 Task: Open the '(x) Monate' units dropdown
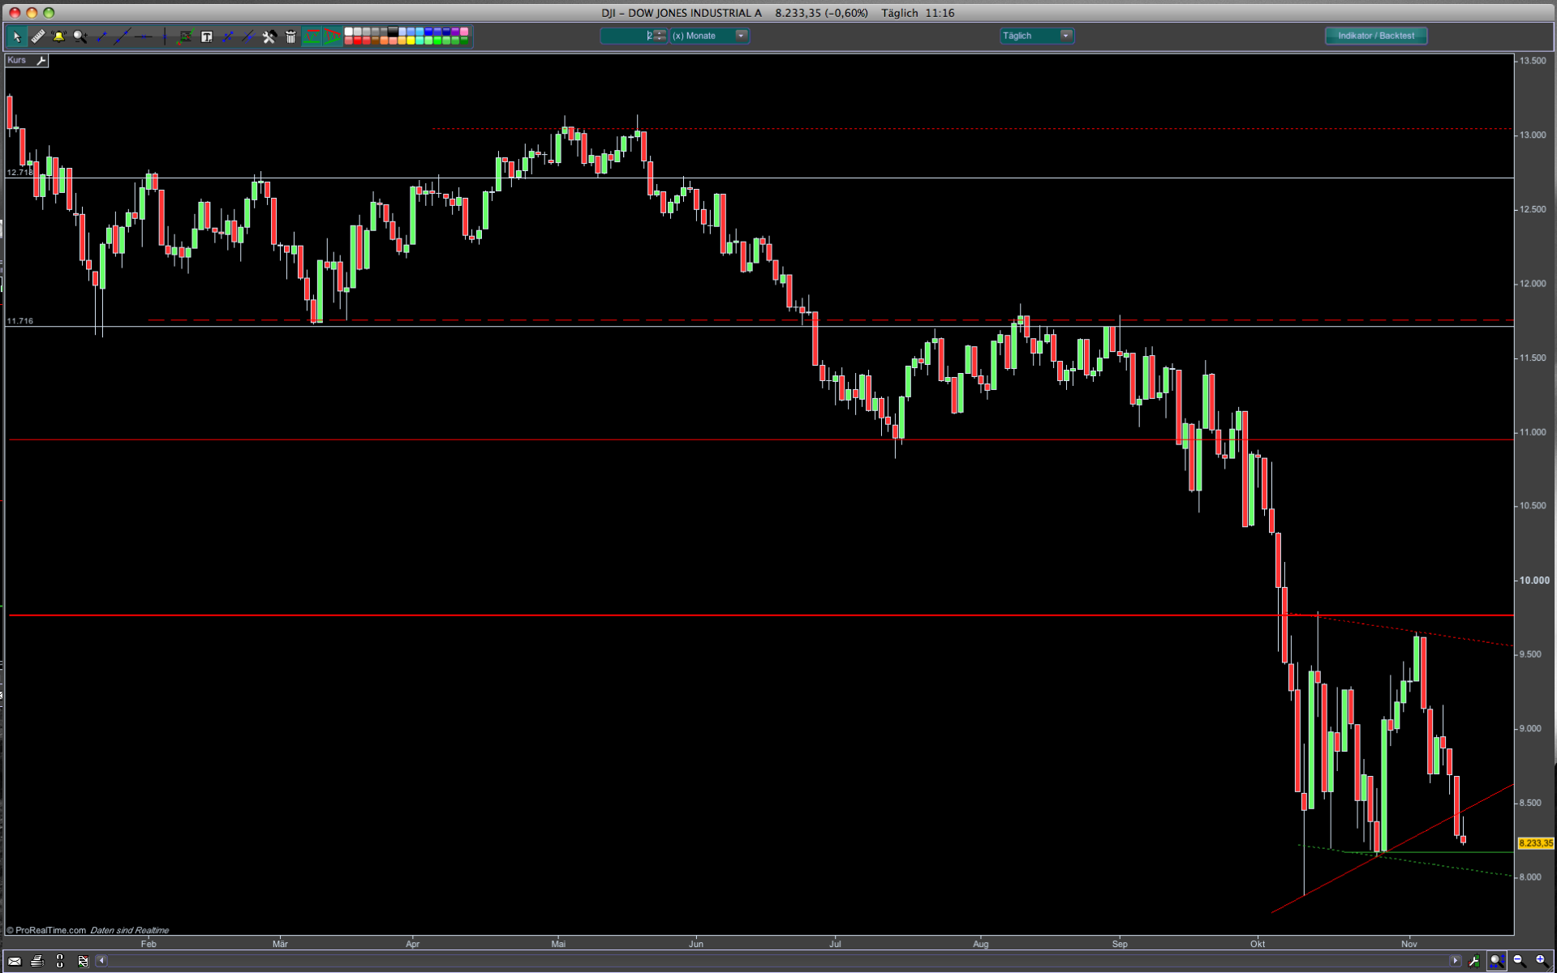pos(709,36)
